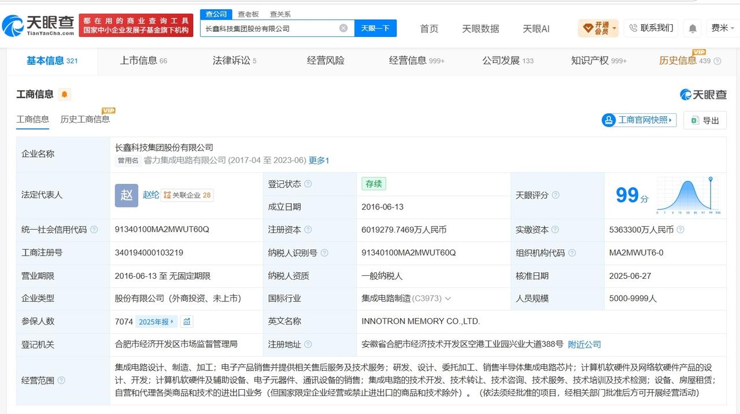Open the 天眼数据 navigation link
This screenshot has width=740, height=414.
(480, 28)
